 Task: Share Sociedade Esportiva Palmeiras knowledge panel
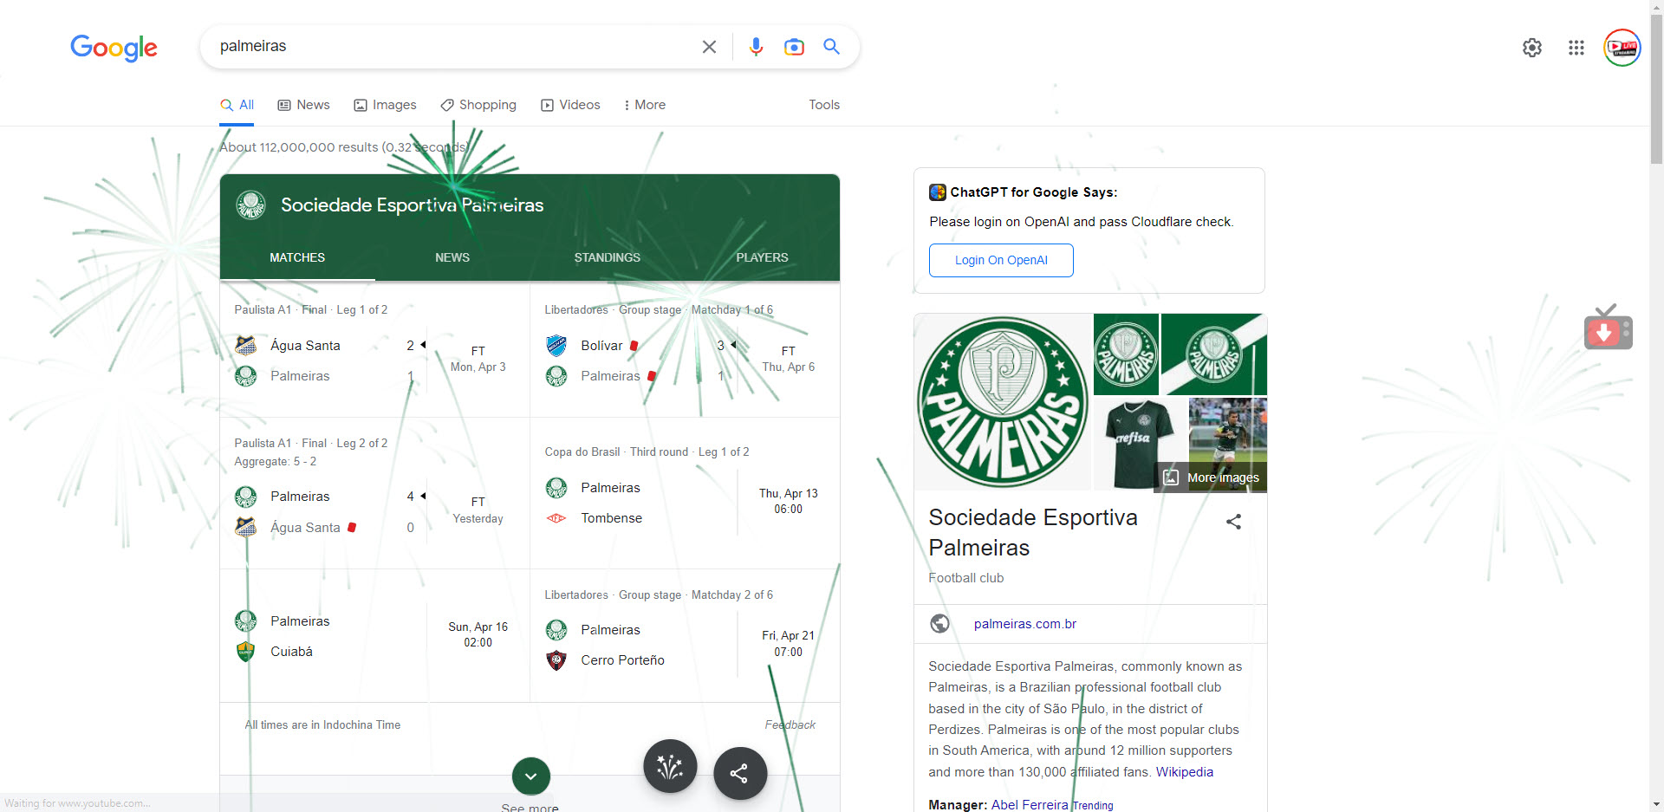coord(1233,522)
